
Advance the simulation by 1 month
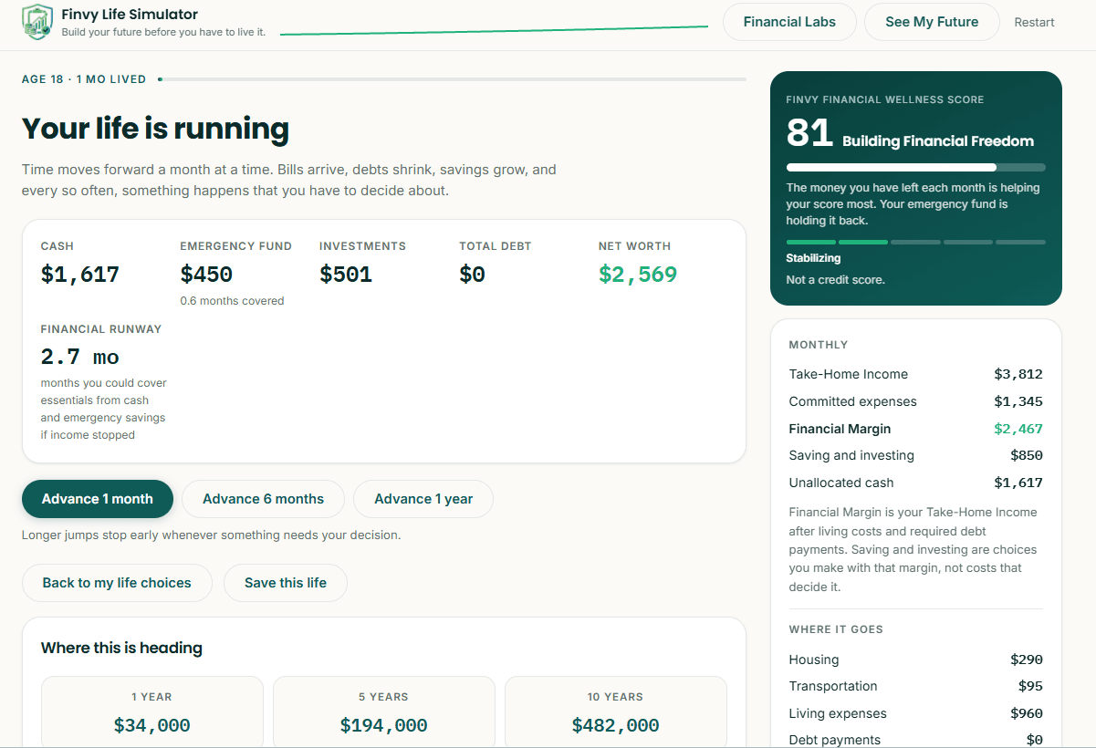[x=98, y=499]
